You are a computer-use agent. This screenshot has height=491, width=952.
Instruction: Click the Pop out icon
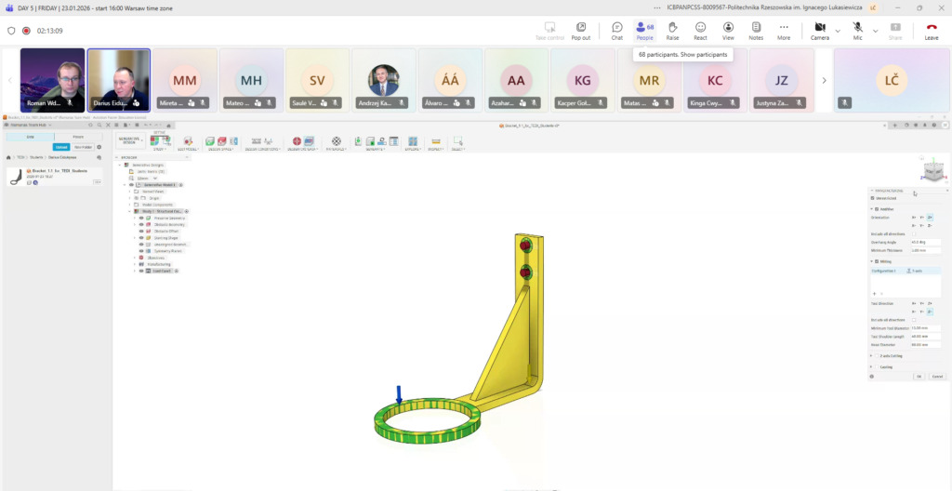580,30
